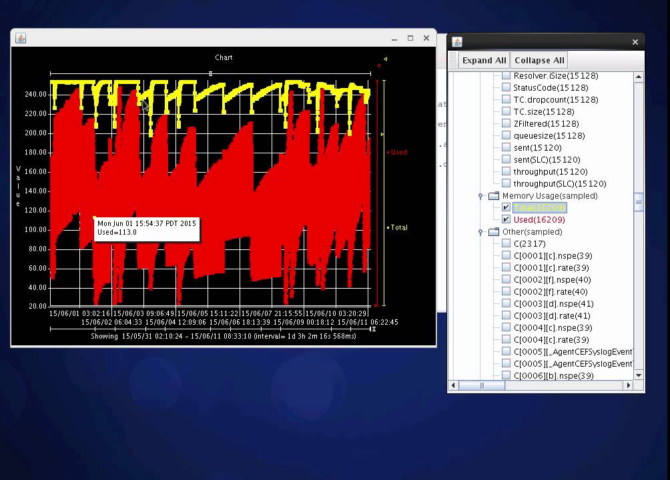Click the tree panel scroll up arrow
The width and height of the screenshot is (670, 480).
(639, 77)
